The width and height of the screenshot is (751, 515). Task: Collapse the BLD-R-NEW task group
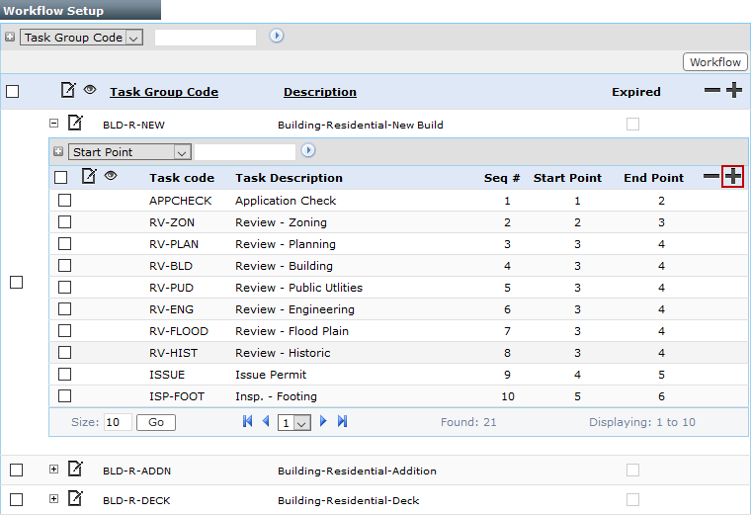54,124
